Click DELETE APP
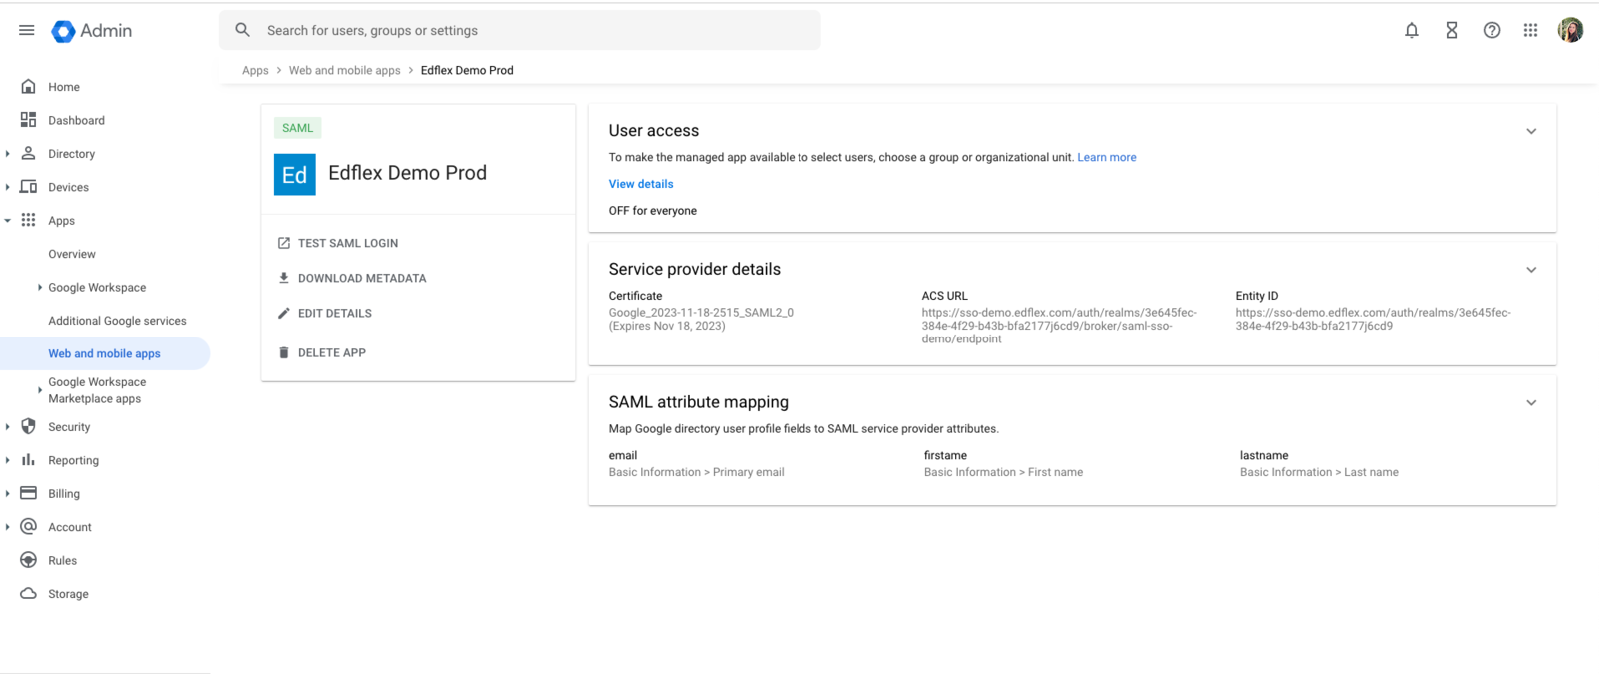The height and width of the screenshot is (674, 1599). click(332, 352)
